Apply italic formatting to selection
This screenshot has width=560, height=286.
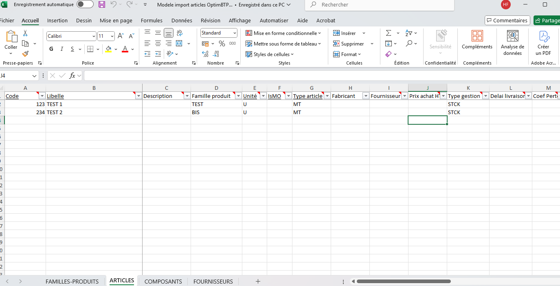(61, 49)
